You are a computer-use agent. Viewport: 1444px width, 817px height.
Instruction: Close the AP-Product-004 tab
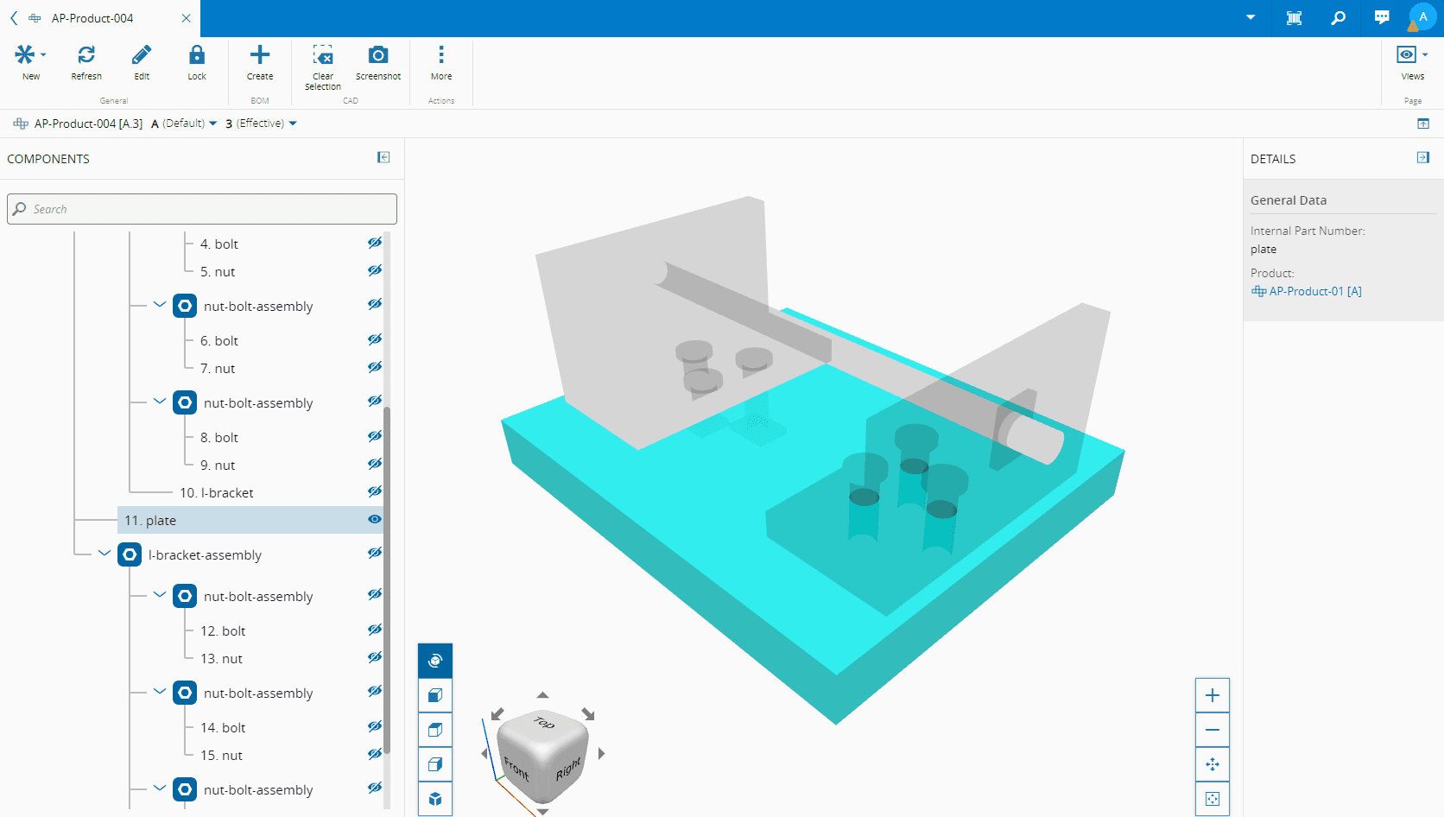tap(186, 18)
